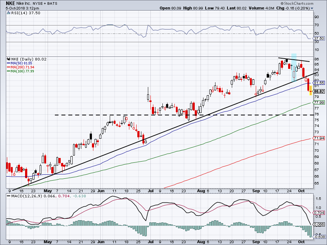Click the MA(50) 81.55 legend entry
Screen dimensions: 327x245
[20, 63]
